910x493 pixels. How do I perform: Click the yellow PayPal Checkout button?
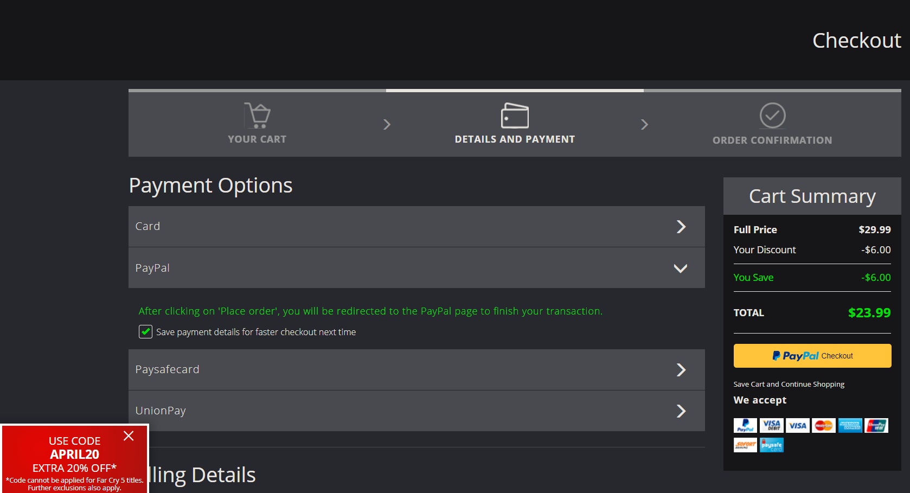tap(812, 356)
